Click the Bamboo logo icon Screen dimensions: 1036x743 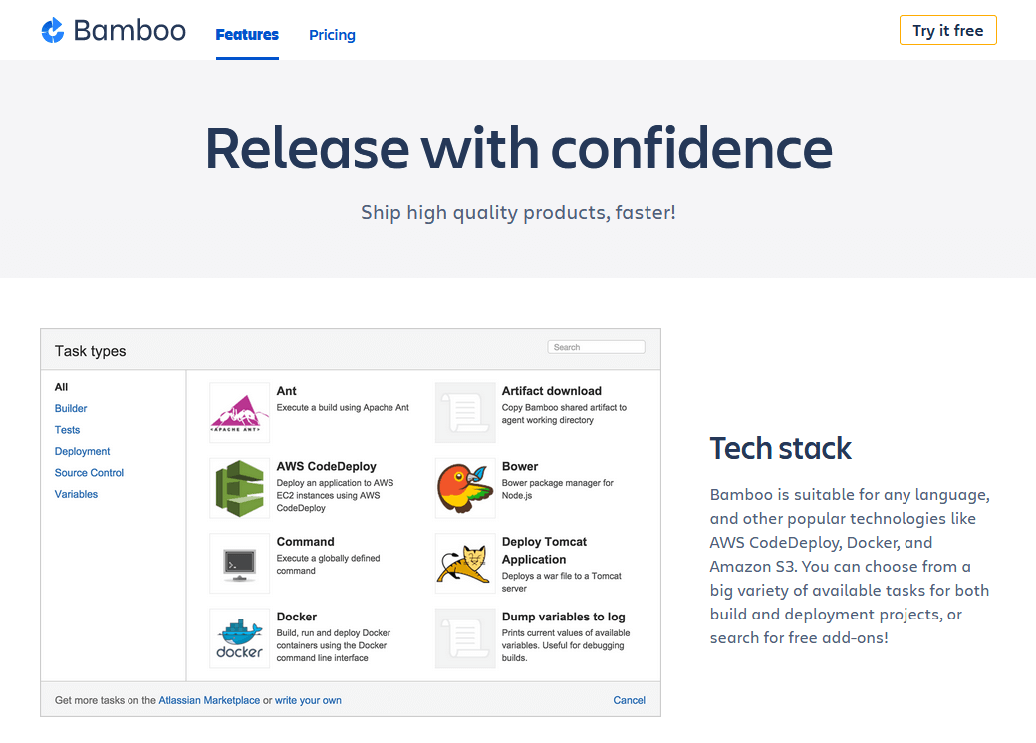tap(53, 31)
